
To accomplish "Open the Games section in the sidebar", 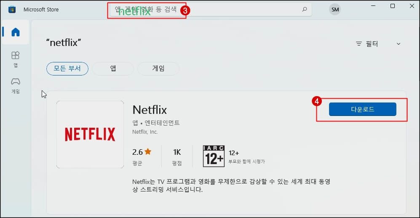I will [x=16, y=86].
